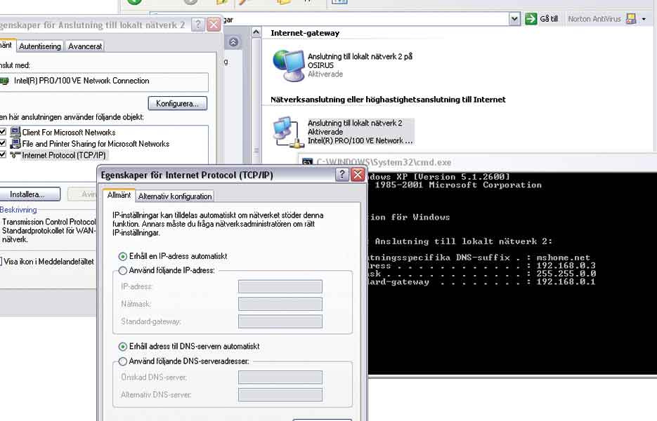Click the Installera... button
Viewport: 657px width, 421px height.
28,194
